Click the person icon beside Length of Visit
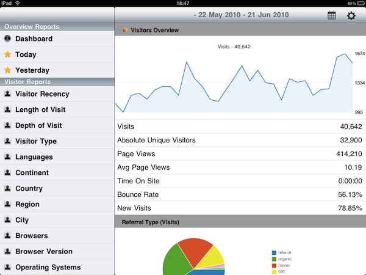Image resolution: width=366 pixels, height=275 pixels. pos(7,109)
